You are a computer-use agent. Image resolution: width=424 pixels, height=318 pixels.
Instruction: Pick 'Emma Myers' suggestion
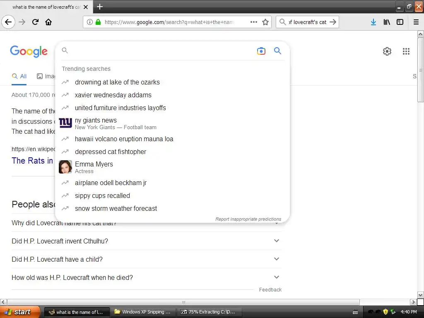(172, 167)
